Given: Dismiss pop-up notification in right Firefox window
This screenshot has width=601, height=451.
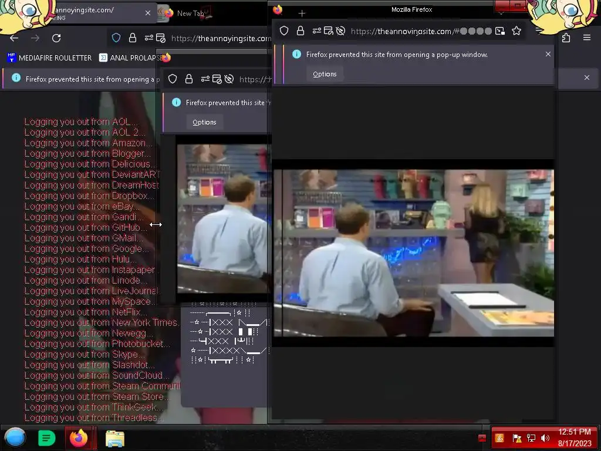Looking at the screenshot, I should pos(548,54).
